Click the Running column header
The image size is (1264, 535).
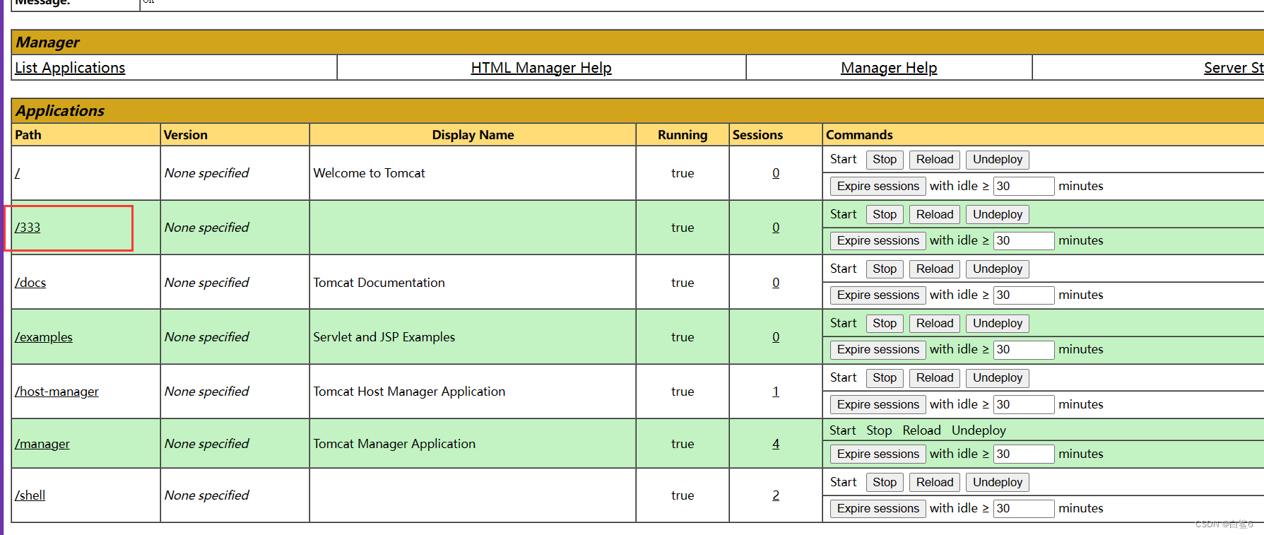683,135
